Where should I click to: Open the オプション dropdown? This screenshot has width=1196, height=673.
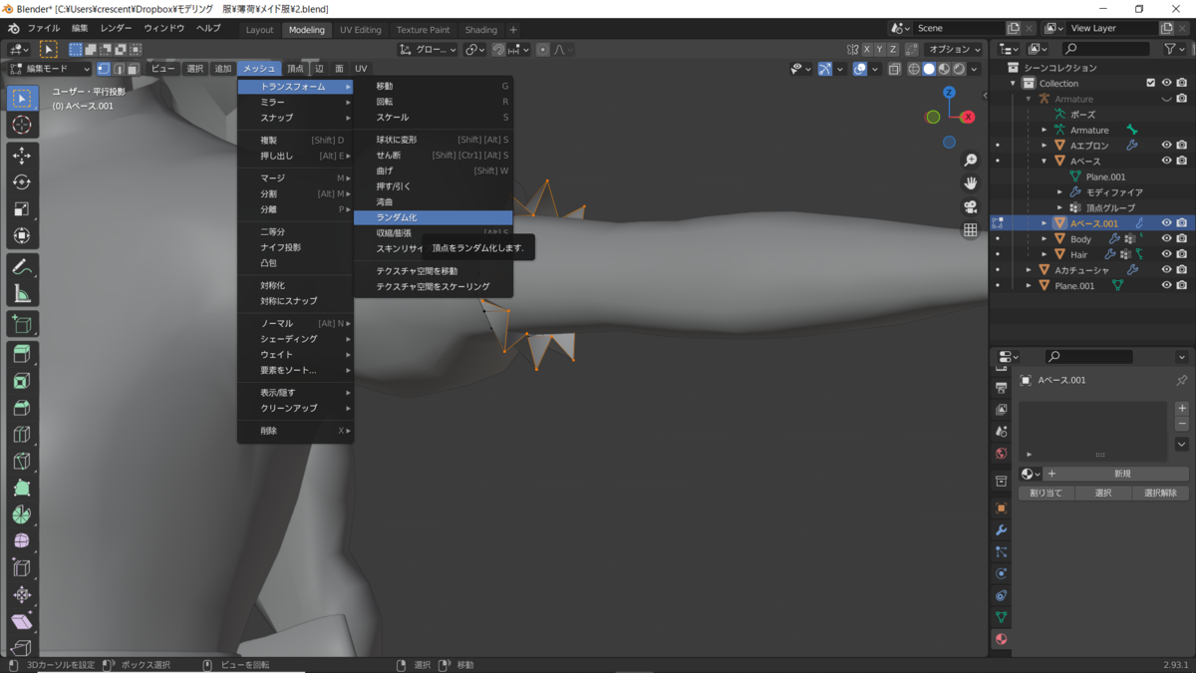tap(954, 49)
